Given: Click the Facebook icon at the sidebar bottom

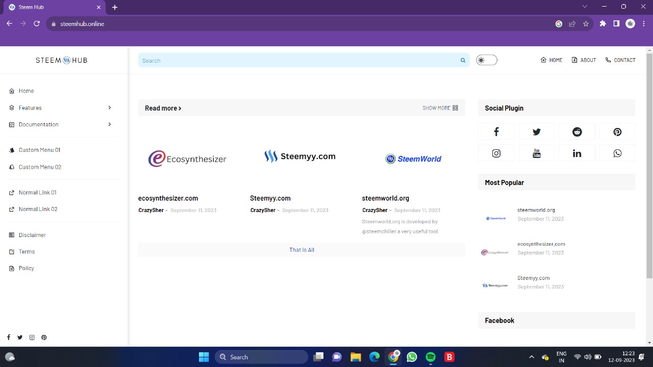Looking at the screenshot, I should pos(8,337).
